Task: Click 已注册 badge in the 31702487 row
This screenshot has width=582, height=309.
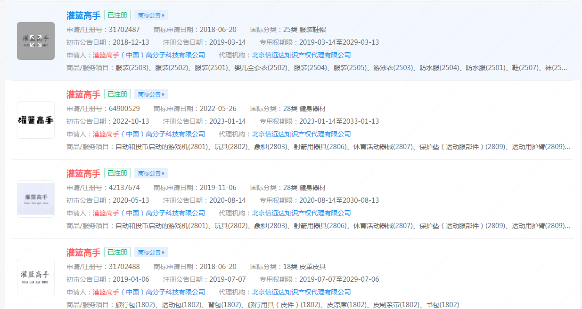Action: (x=117, y=15)
